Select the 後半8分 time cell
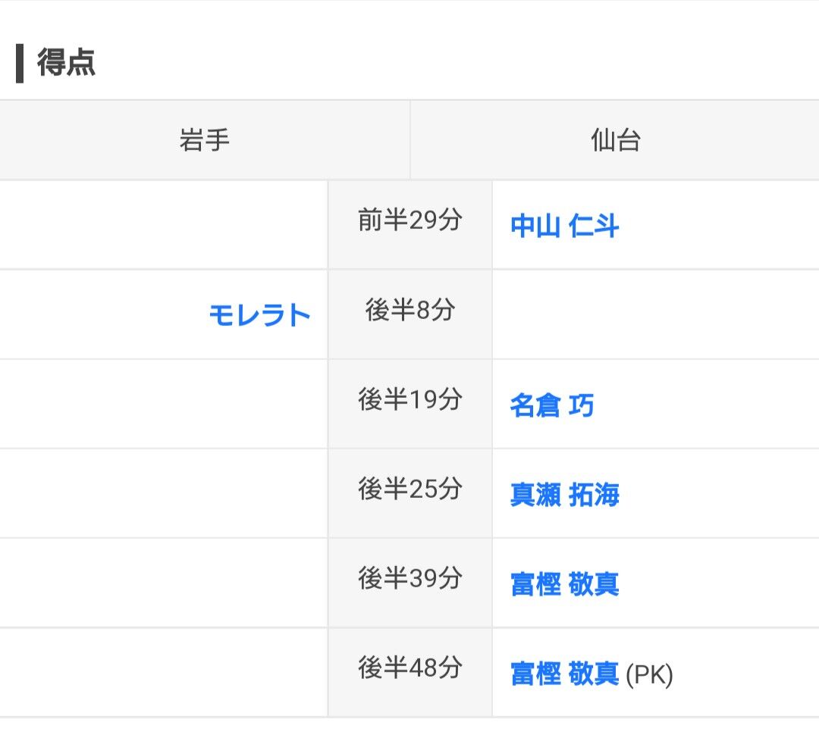 [409, 311]
